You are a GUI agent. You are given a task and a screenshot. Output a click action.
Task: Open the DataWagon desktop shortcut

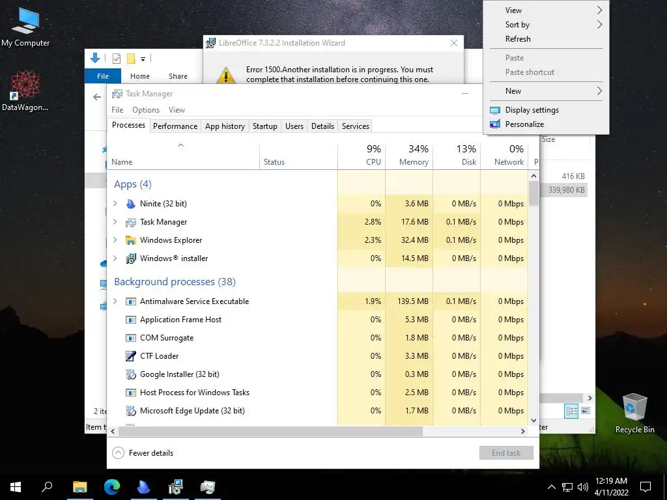(25, 90)
